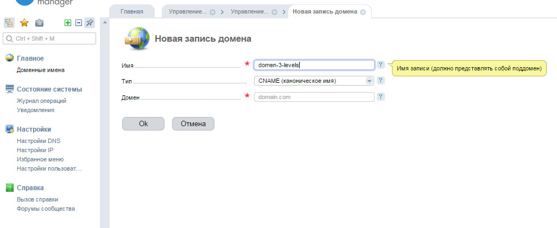
Task: Open the clipboard icon in sidebar
Action: coord(40,23)
